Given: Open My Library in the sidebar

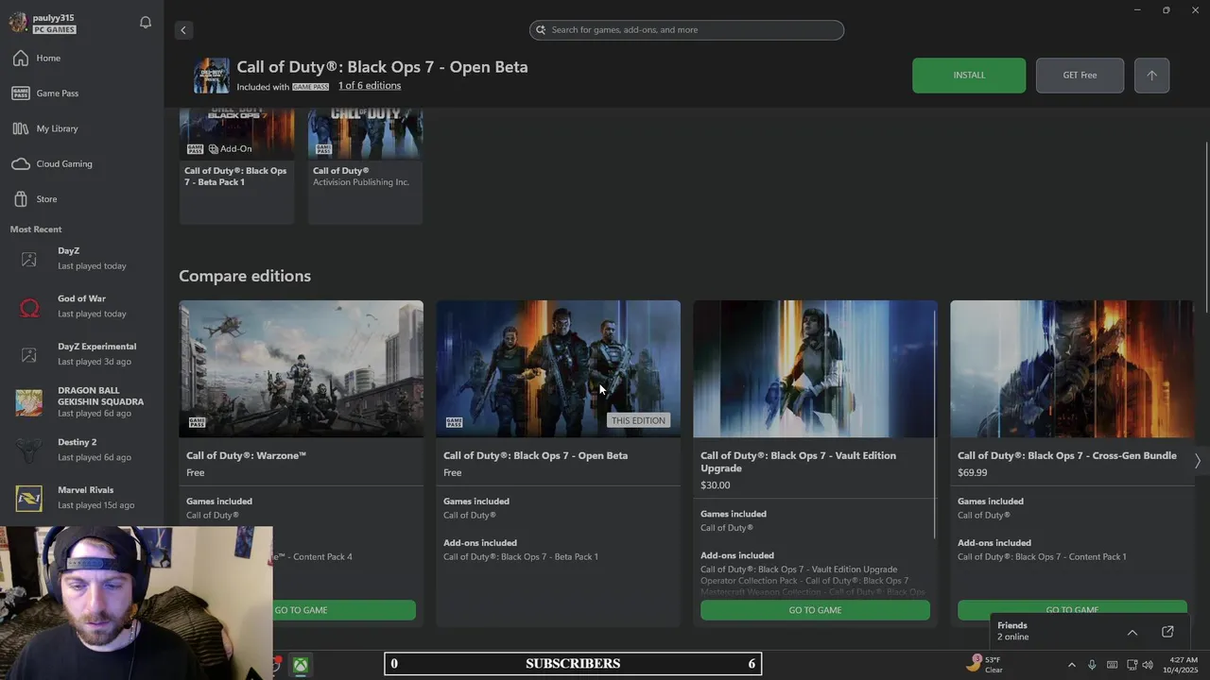Looking at the screenshot, I should (x=81, y=128).
